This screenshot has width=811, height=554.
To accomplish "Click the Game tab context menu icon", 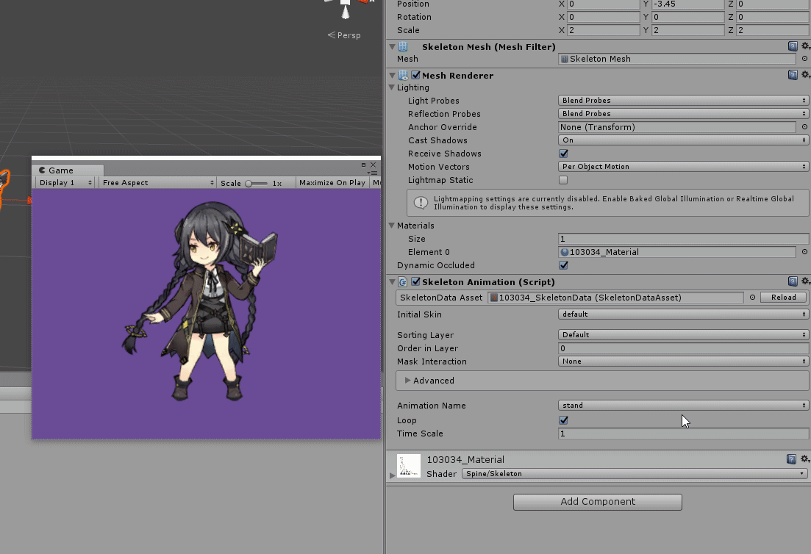I will [373, 173].
